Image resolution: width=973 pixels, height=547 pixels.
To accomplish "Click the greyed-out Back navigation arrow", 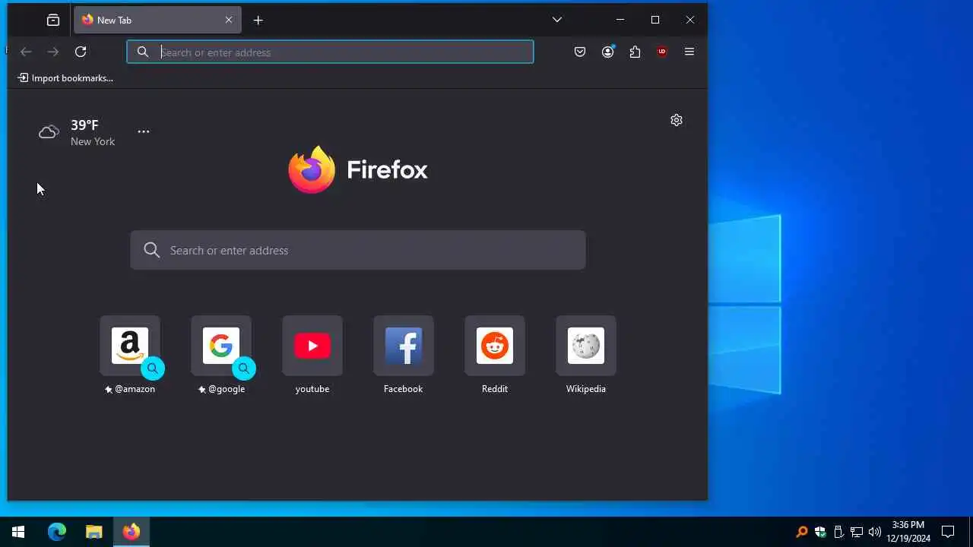I will point(26,52).
